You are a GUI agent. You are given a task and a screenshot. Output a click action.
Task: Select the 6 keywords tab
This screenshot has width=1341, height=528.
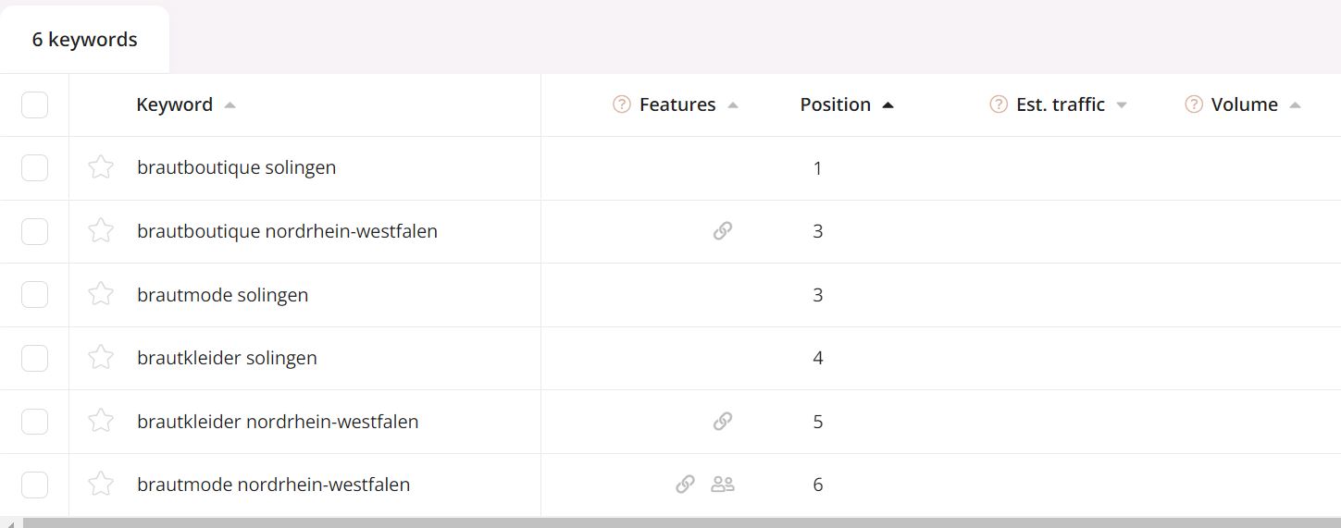pos(84,40)
